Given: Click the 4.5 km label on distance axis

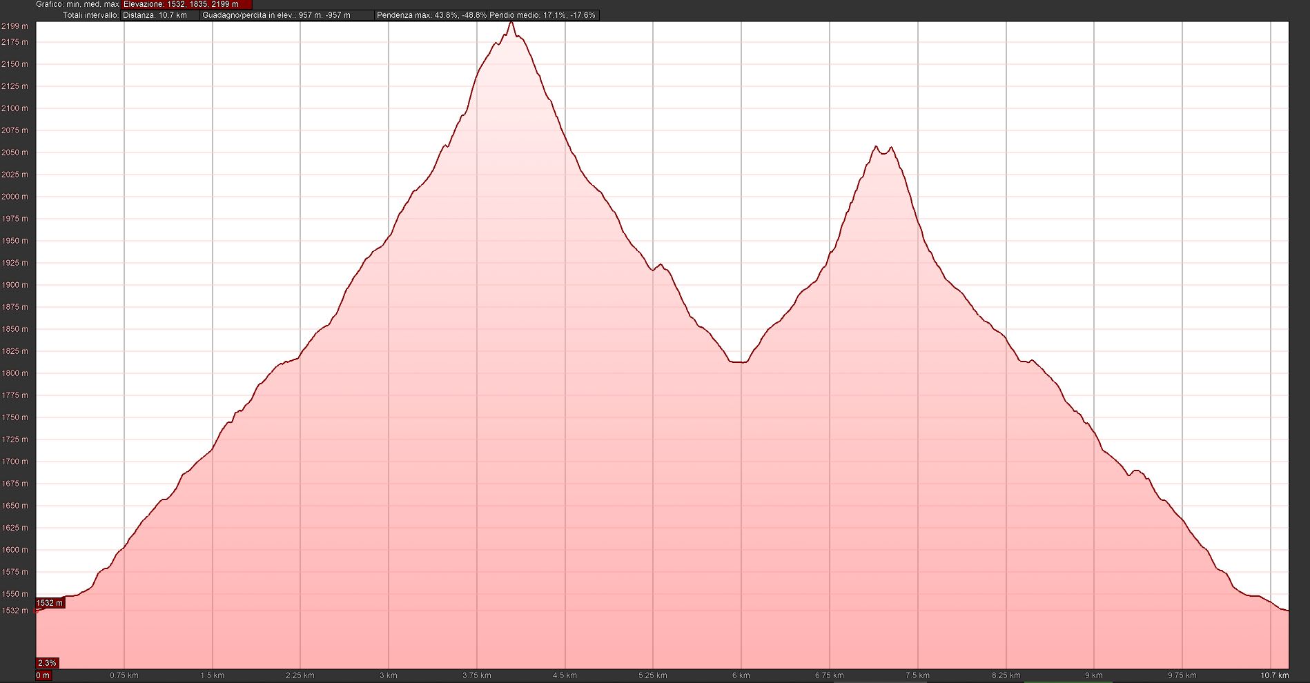Looking at the screenshot, I should click(x=565, y=675).
